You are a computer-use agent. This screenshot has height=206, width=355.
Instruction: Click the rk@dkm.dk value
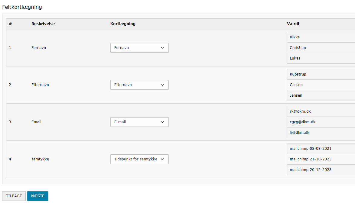(300, 111)
